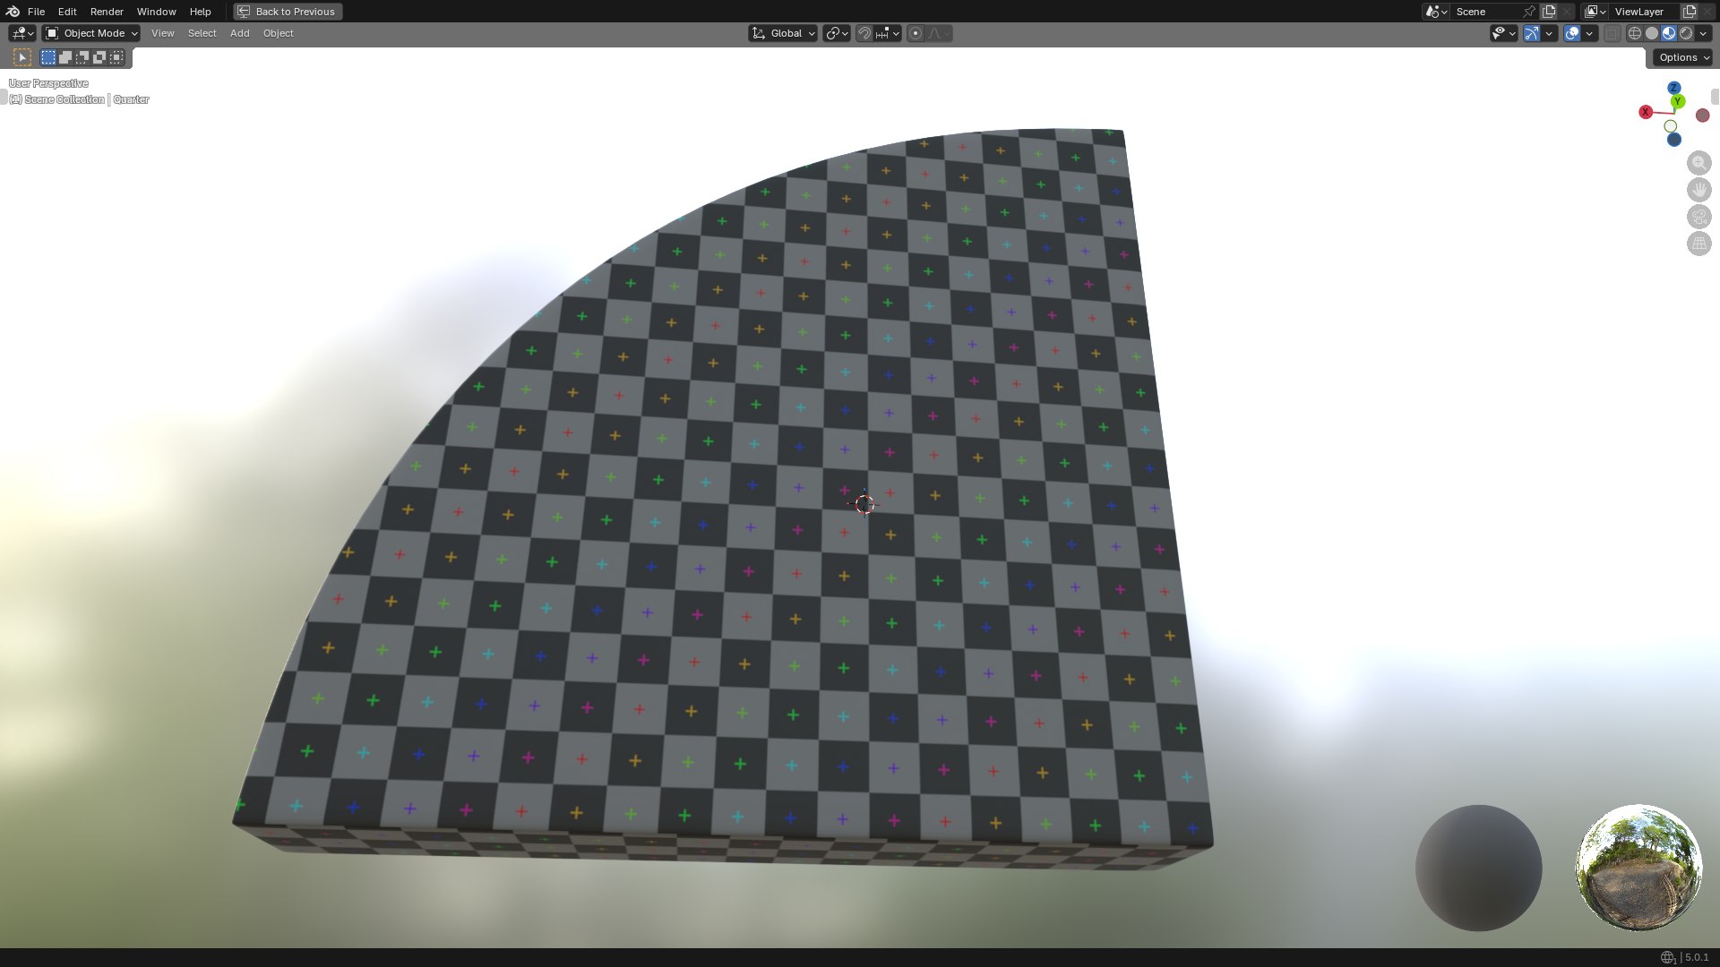1720x967 pixels.
Task: Click the negative Z axis gizmo dot
Action: pyautogui.click(x=1673, y=140)
